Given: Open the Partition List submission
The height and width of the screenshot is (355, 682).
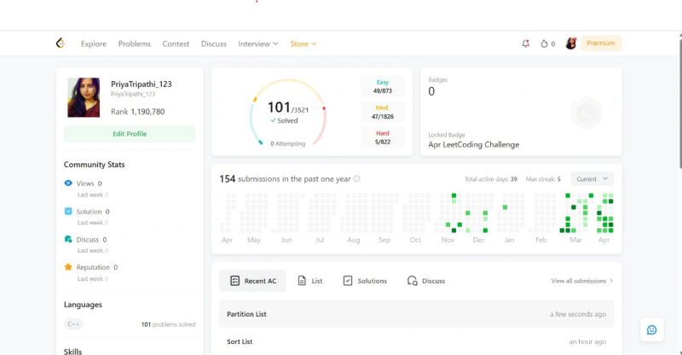Looking at the screenshot, I should coord(417,314).
